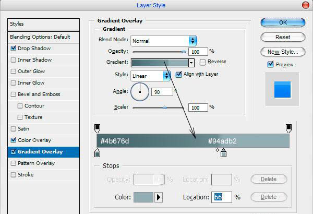Click the color stop Delete button
The image size is (313, 214).
[x=269, y=197]
